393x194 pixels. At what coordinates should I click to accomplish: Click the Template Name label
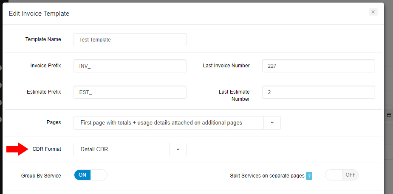point(43,39)
